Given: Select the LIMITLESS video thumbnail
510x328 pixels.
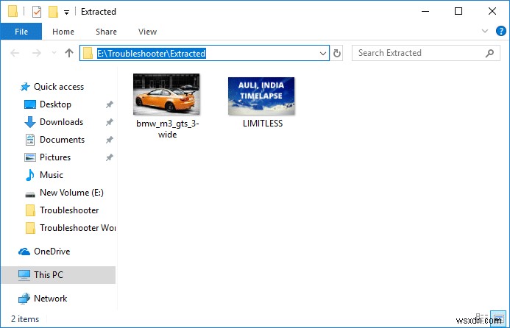Looking at the screenshot, I should [261, 96].
